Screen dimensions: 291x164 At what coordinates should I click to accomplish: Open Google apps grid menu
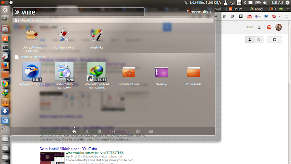260,27
